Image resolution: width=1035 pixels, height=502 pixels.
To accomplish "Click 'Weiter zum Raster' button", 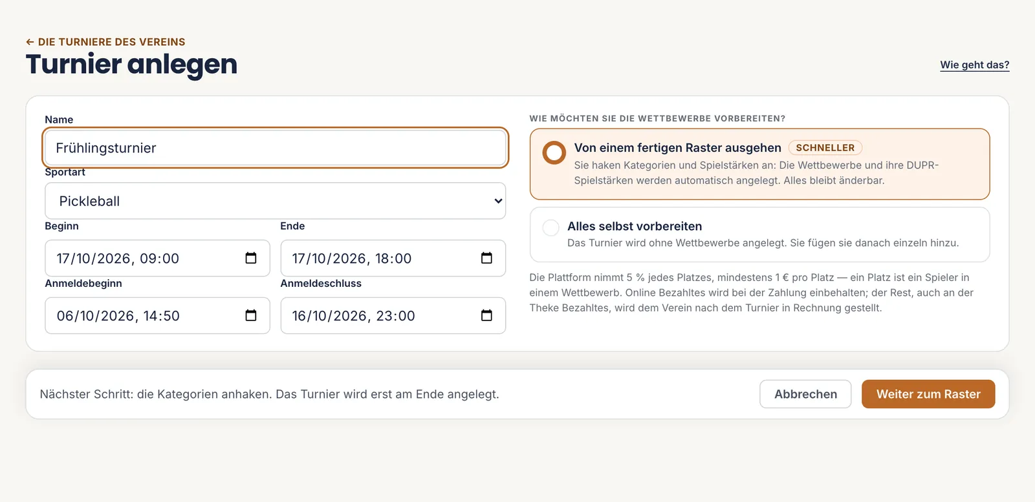I will pyautogui.click(x=928, y=394).
